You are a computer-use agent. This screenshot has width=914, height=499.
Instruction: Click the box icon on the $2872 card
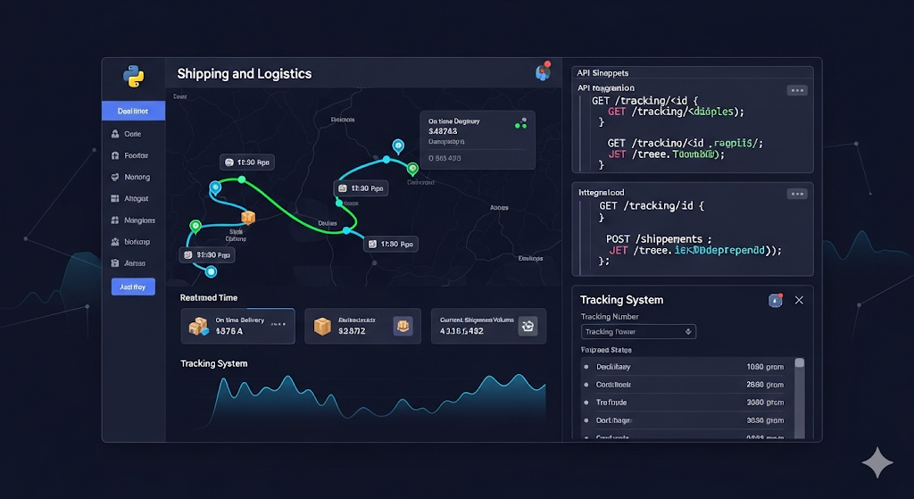322,327
